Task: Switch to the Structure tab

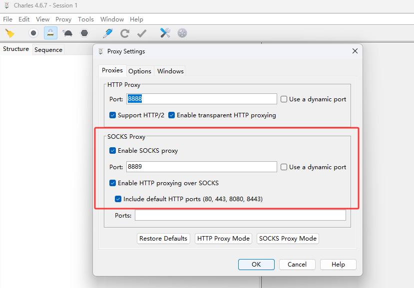Action: tap(16, 49)
